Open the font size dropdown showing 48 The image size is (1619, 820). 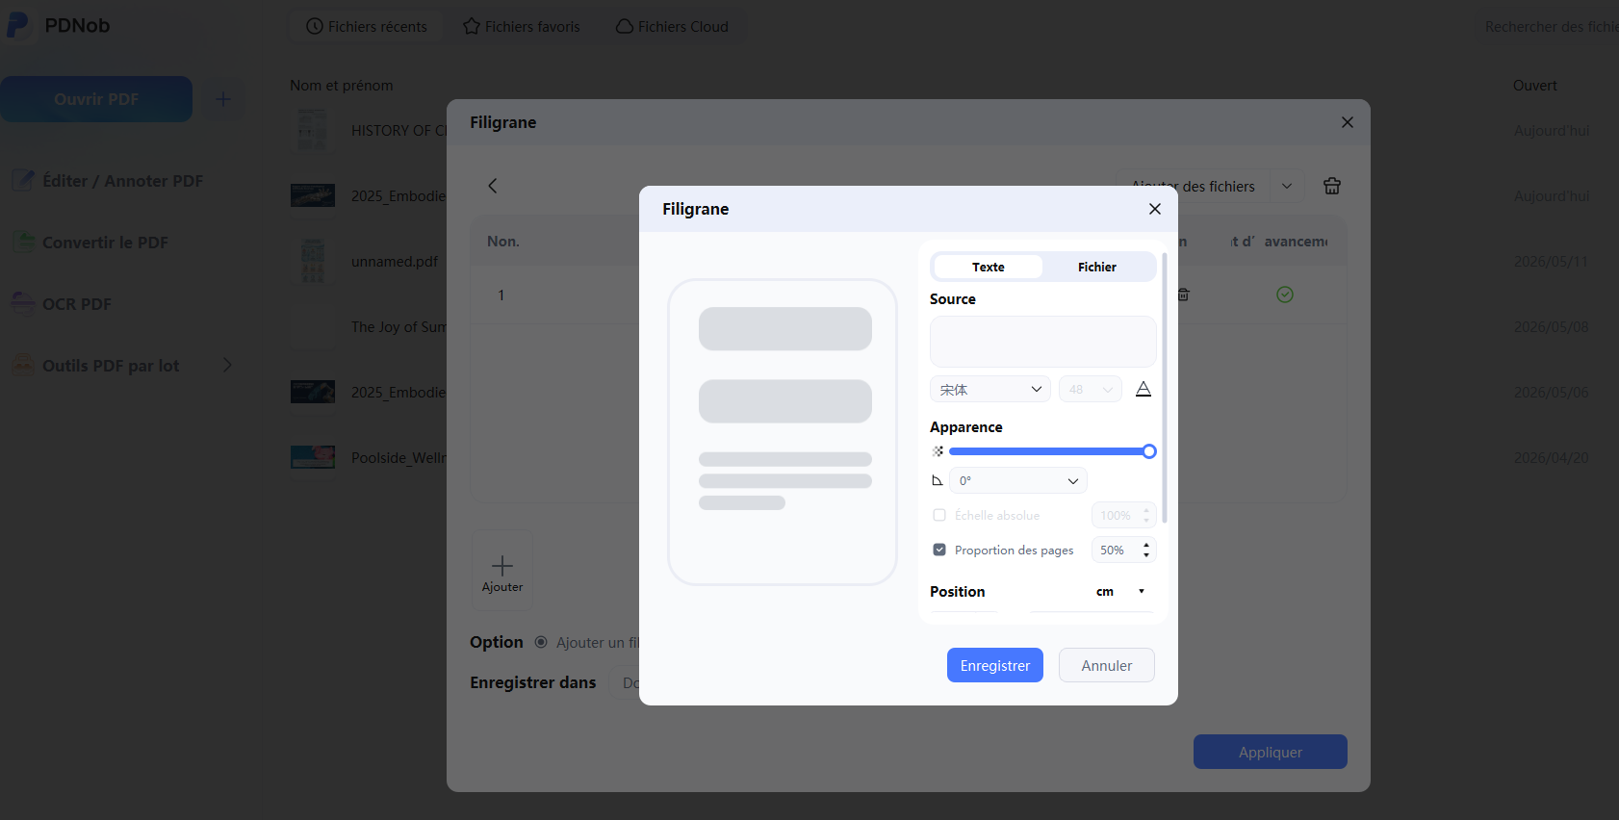[x=1090, y=389]
